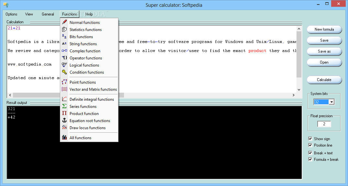Select Vector and Matrix functions
The height and width of the screenshot is (186, 348).
(x=89, y=89)
